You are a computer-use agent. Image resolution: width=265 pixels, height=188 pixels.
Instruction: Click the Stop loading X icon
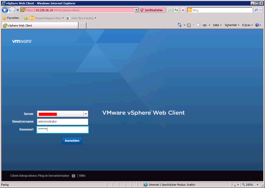coord(183,10)
